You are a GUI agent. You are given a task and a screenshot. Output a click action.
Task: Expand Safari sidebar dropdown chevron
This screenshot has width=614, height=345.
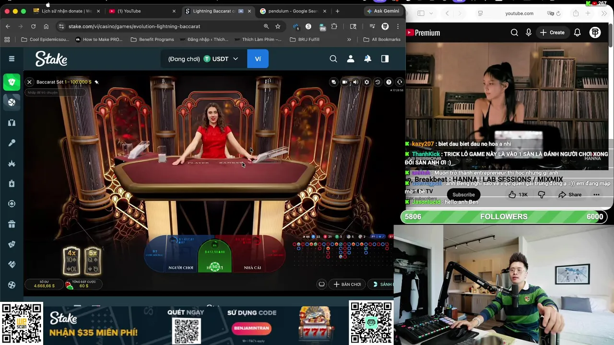tap(431, 13)
